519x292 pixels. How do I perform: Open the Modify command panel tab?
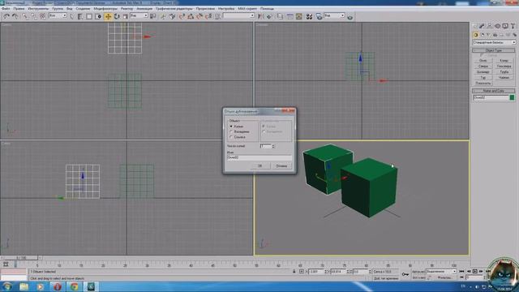[x=482, y=26]
